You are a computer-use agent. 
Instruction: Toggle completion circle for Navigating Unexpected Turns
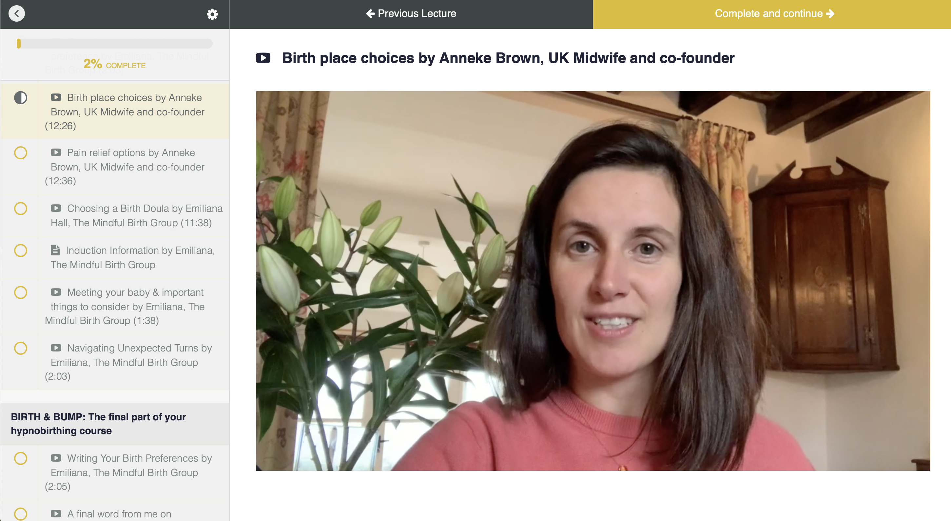(x=21, y=348)
